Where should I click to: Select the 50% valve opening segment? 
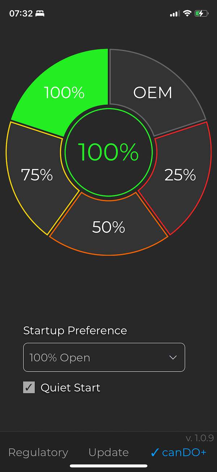(108, 227)
